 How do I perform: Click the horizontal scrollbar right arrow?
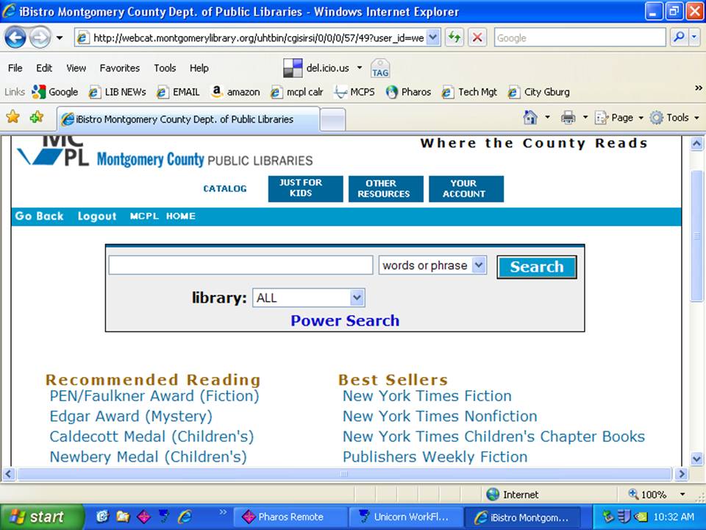[x=682, y=473]
